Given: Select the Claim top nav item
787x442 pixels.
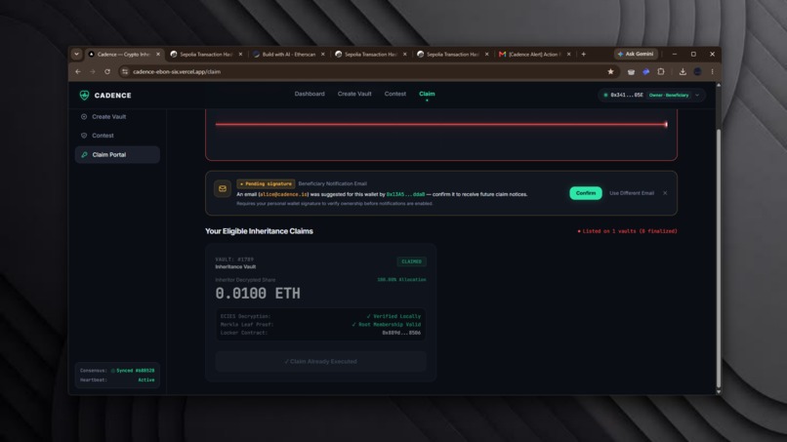Looking at the screenshot, I should [x=427, y=94].
